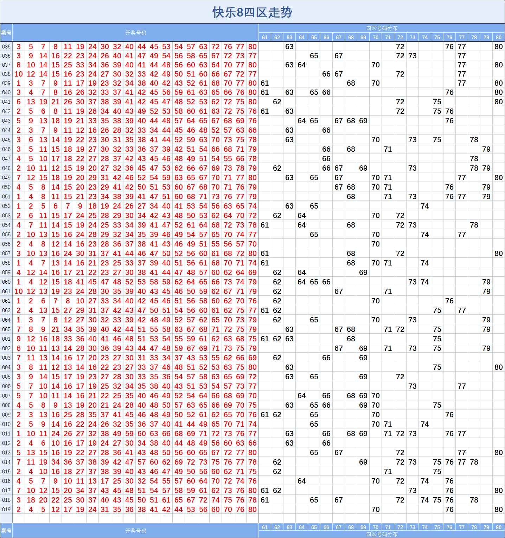Click period number 044
Screen dimensions: 505x538
(x=6, y=130)
